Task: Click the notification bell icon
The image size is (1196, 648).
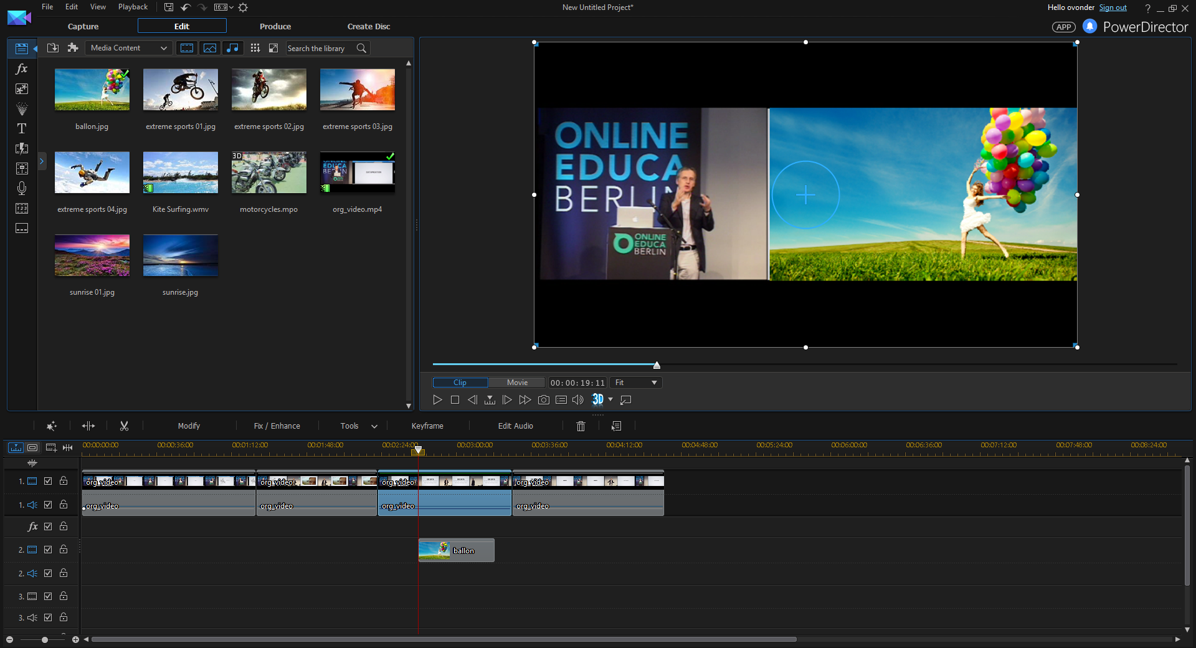Action: [1089, 26]
